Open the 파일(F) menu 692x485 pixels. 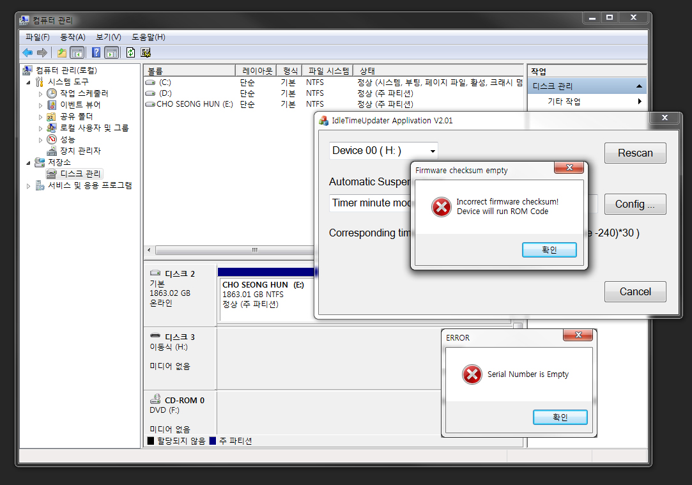38,37
